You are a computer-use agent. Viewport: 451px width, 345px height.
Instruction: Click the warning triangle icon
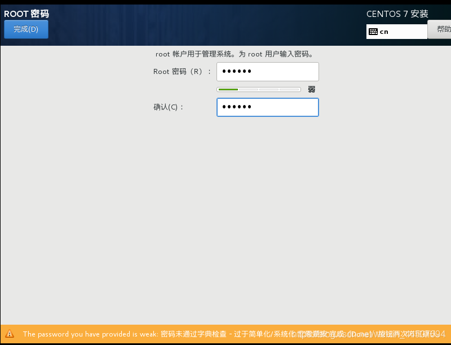(10, 334)
